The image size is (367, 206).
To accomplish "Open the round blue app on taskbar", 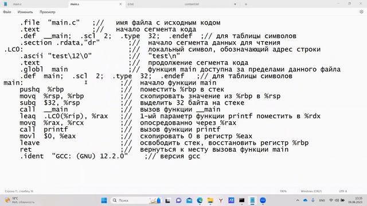I will 263,200.
